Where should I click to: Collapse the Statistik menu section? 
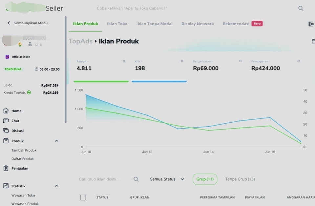[x=57, y=186]
